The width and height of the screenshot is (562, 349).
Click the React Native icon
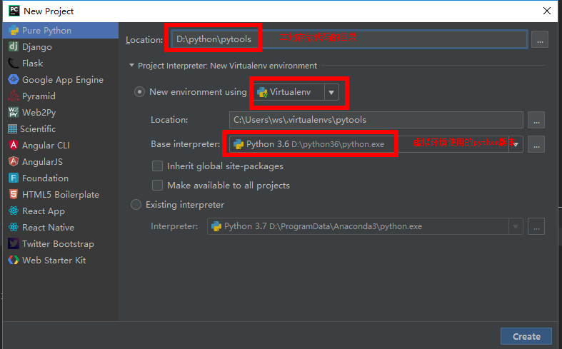click(14, 227)
